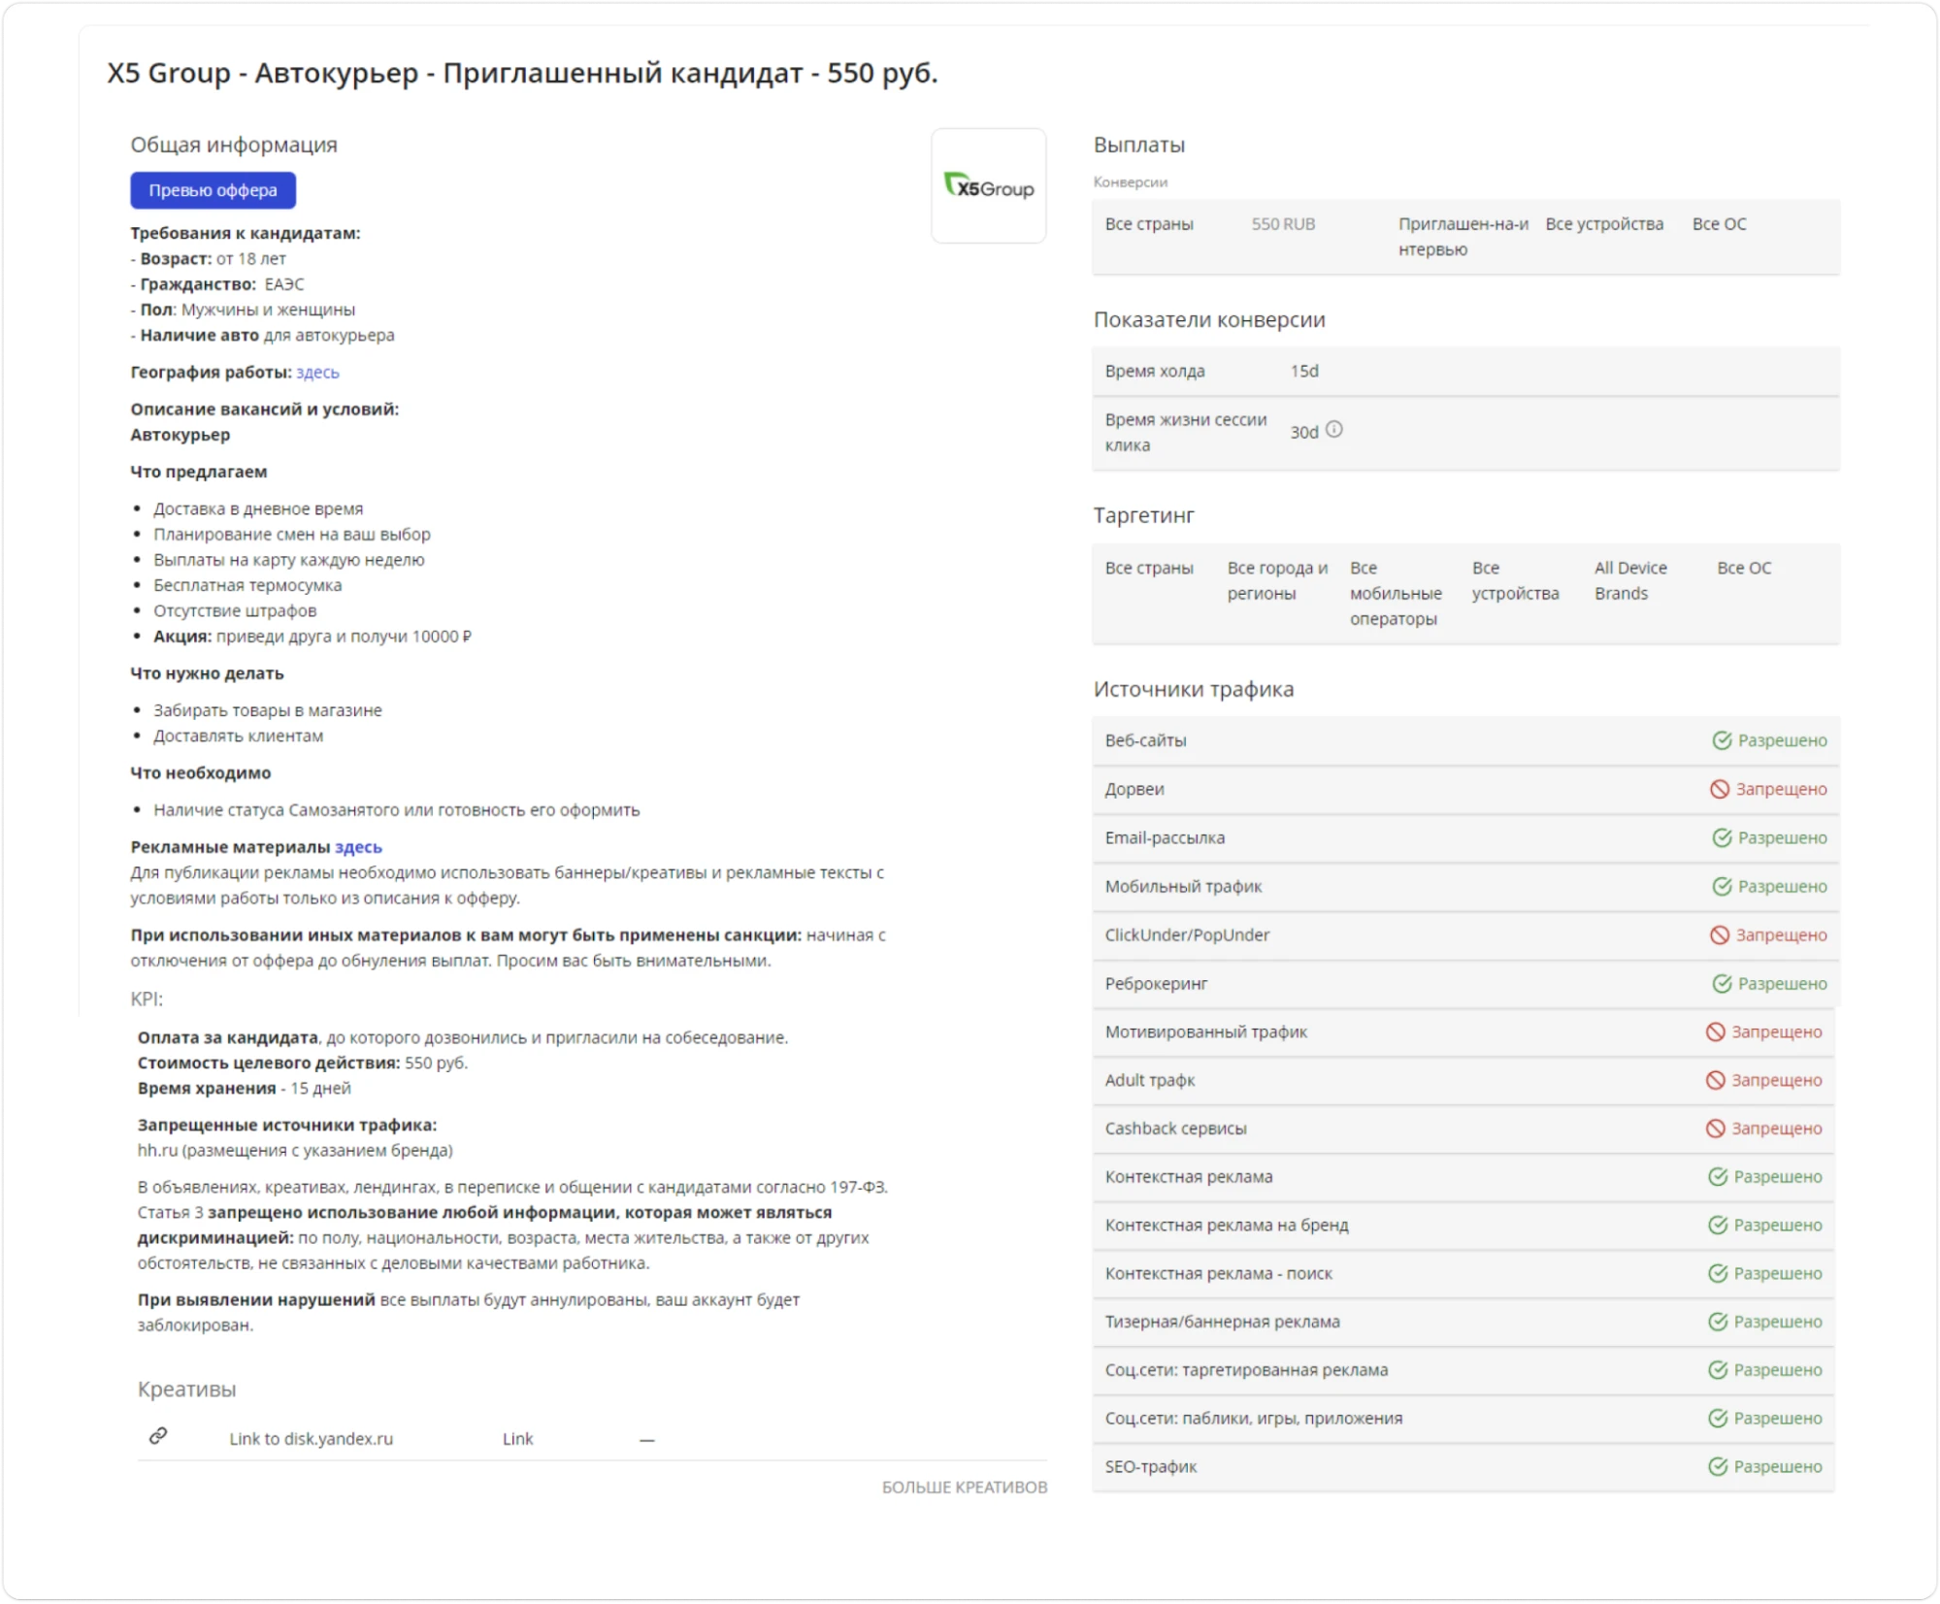This screenshot has width=1940, height=1604.
Task: Click forbidden icon for Adult трафк
Action: pyautogui.click(x=1715, y=1080)
